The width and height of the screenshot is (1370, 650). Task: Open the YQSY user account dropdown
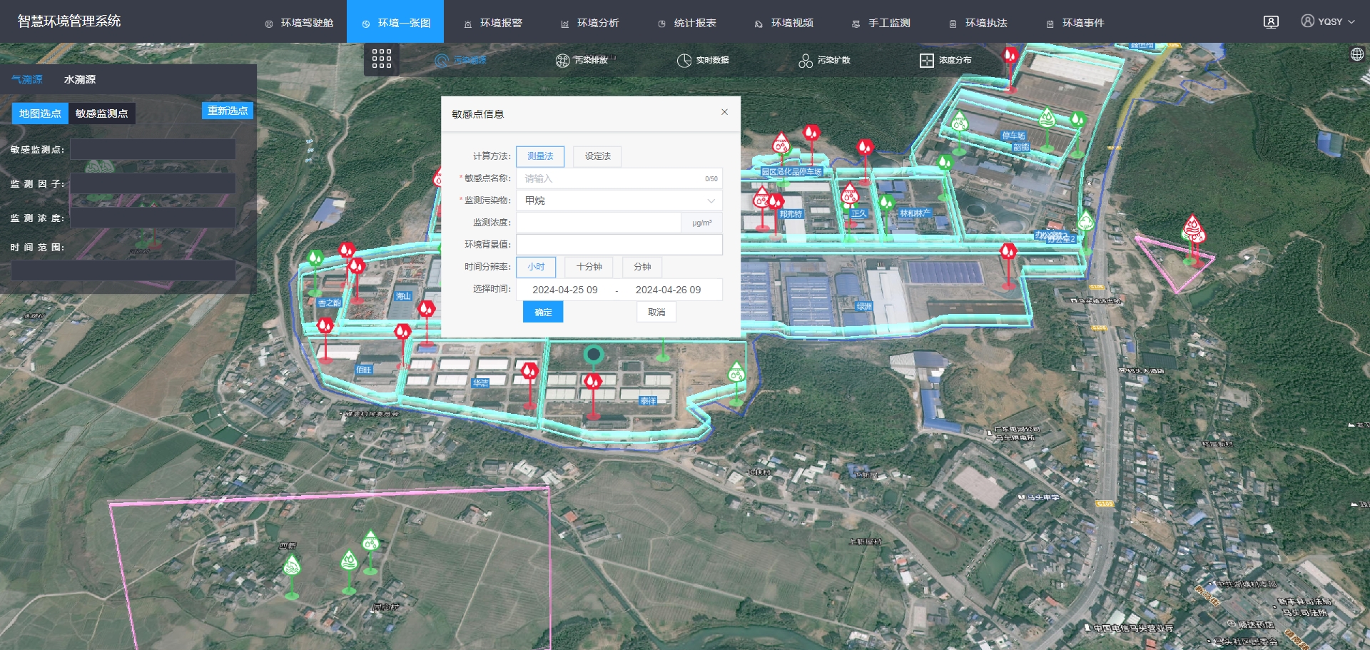1328,22
